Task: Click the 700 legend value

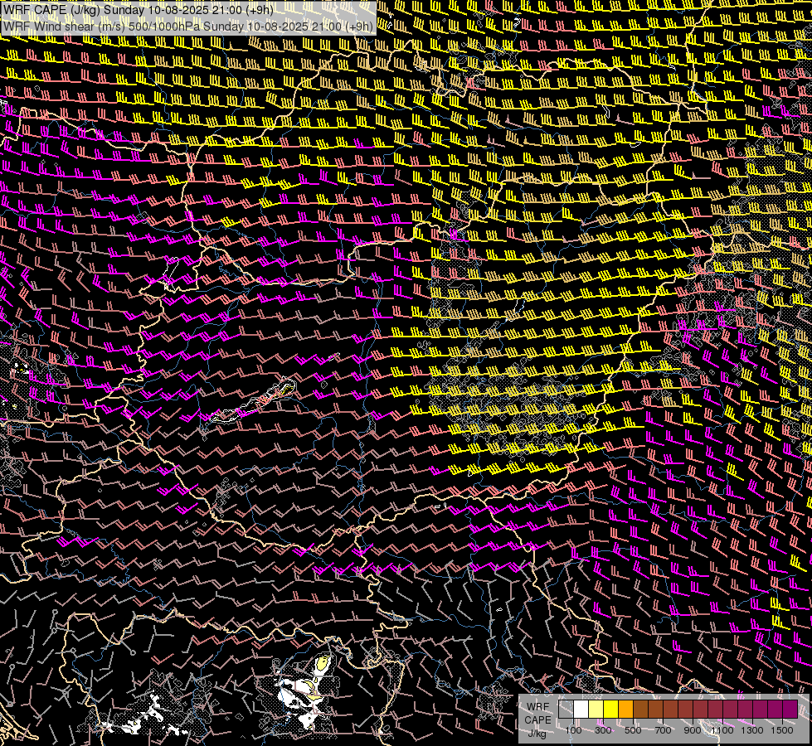Action: (663, 730)
